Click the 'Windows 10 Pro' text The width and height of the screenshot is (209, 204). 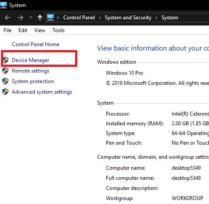pos(124,73)
